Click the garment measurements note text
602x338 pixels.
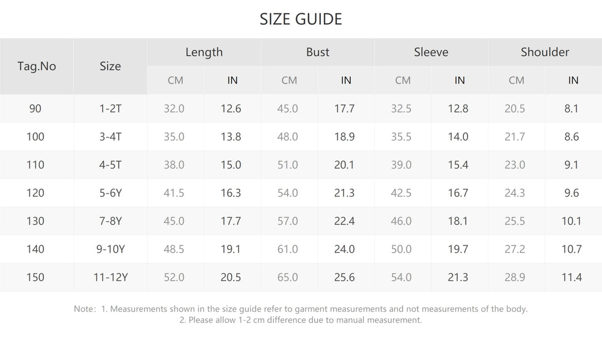point(300,309)
